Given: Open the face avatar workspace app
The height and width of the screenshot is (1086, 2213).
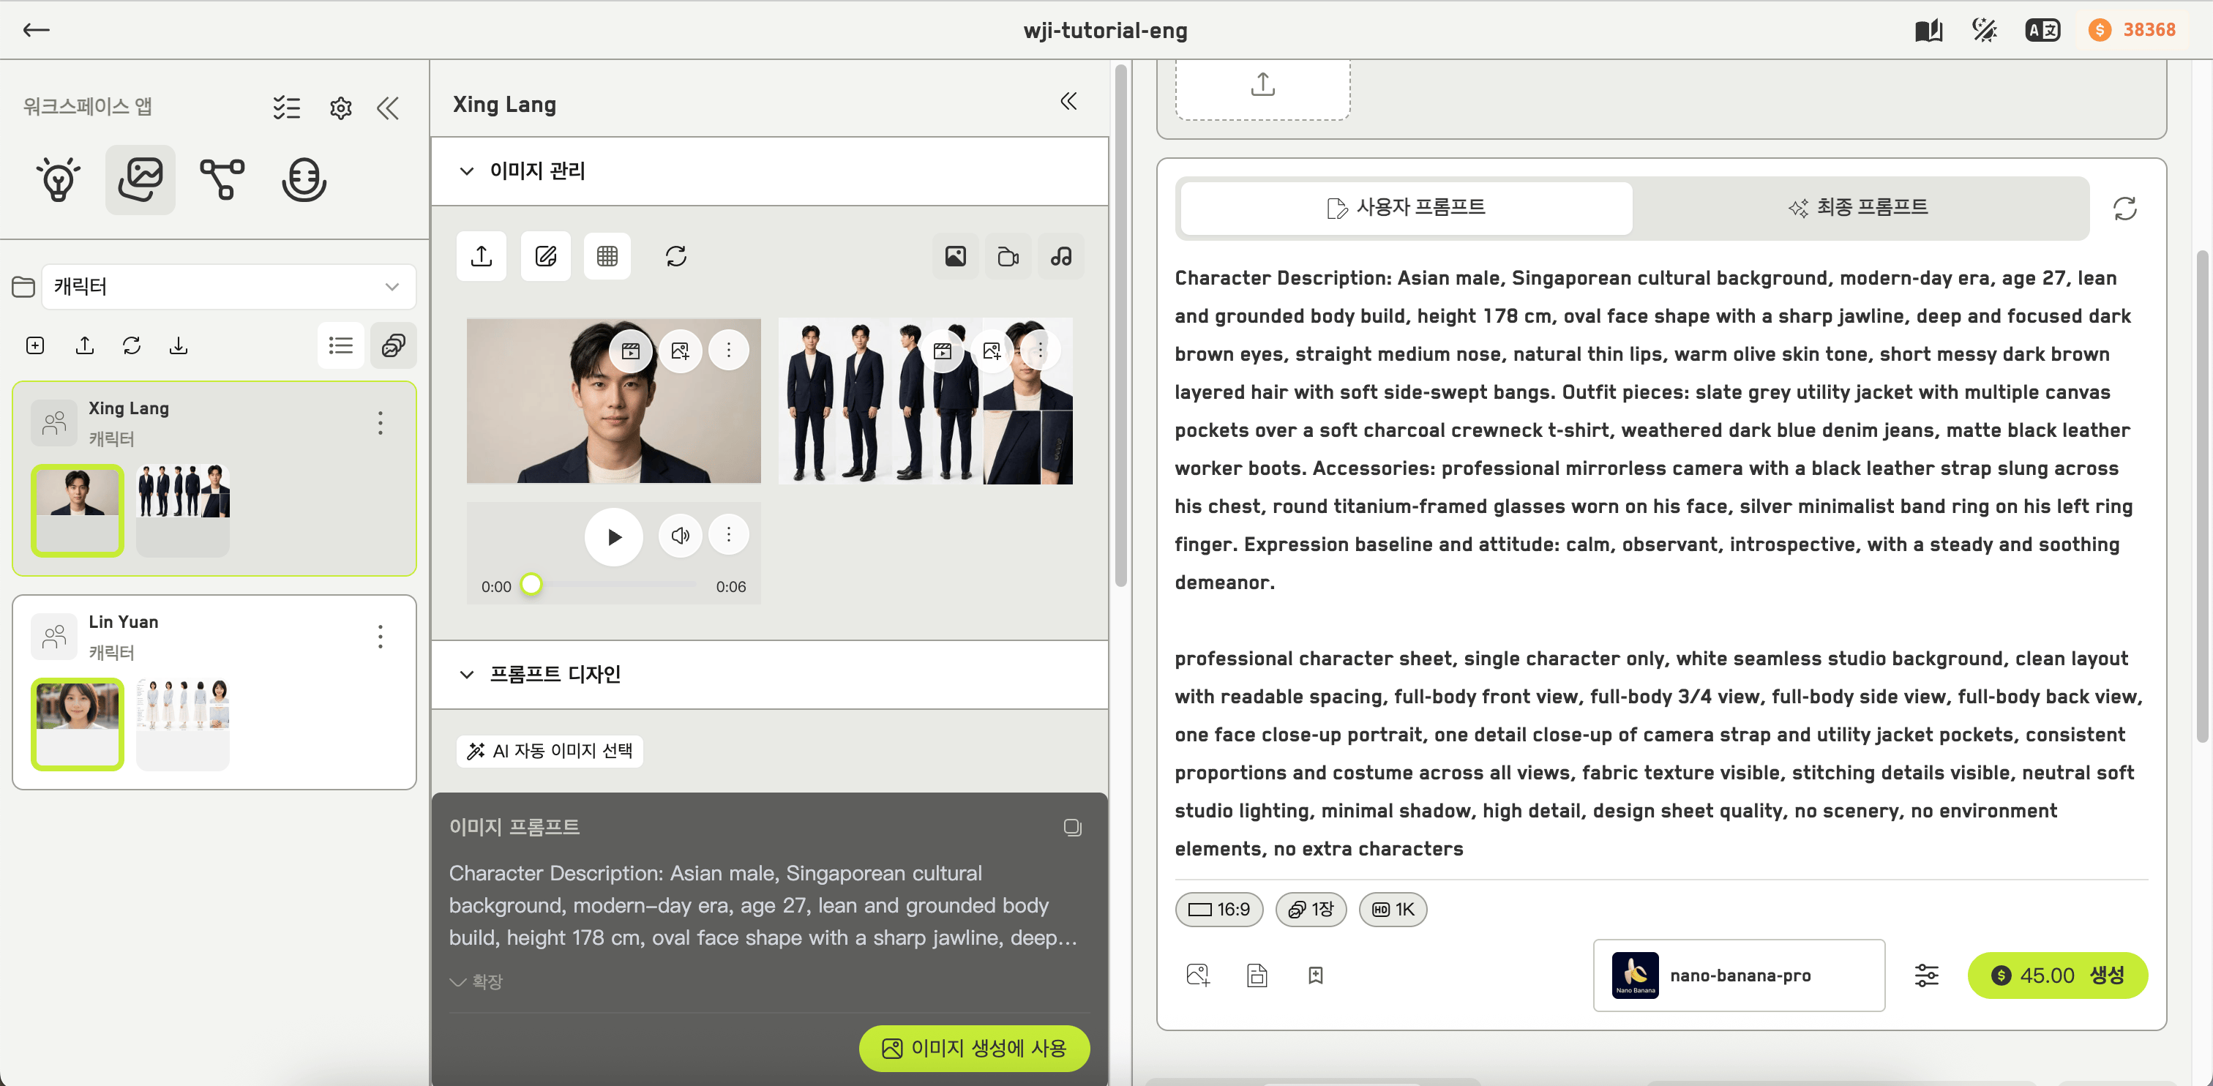Looking at the screenshot, I should pyautogui.click(x=304, y=179).
